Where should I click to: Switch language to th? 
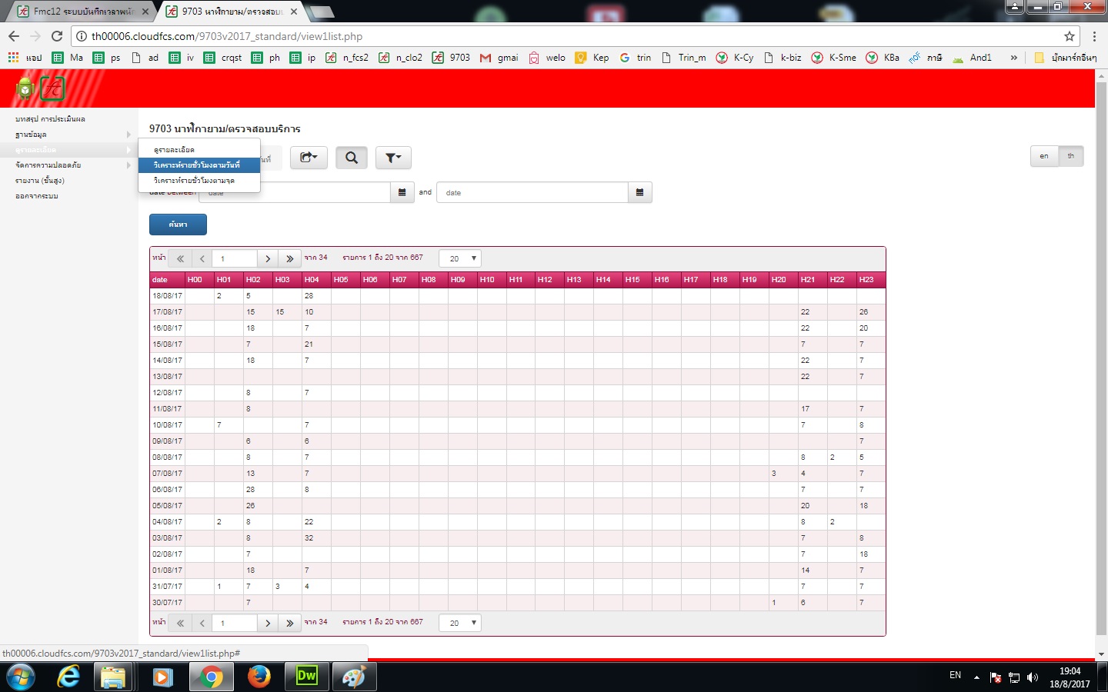pos(1070,156)
